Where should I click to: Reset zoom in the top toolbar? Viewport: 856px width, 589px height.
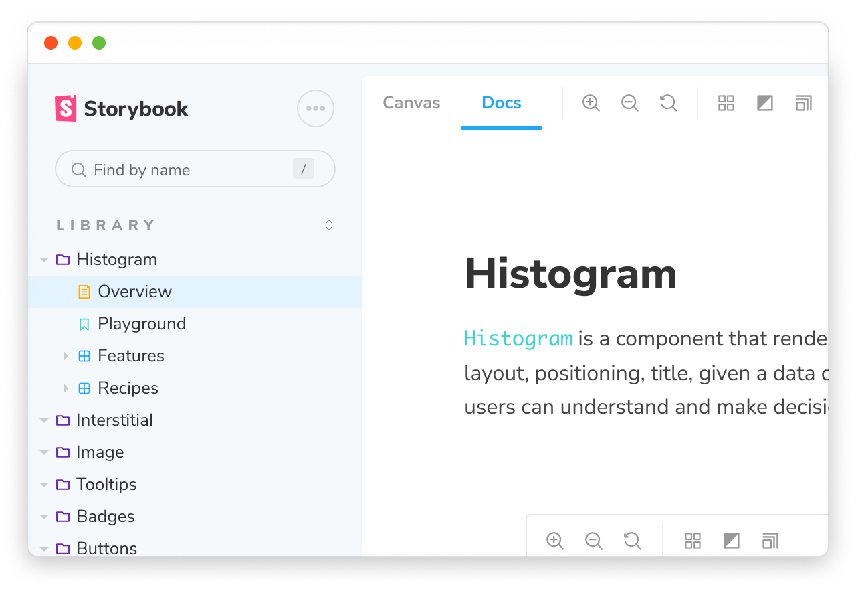click(x=669, y=103)
